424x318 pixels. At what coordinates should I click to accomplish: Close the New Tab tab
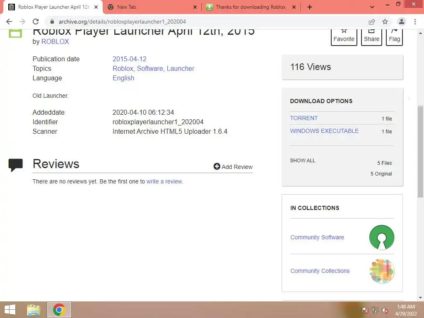tap(195, 7)
